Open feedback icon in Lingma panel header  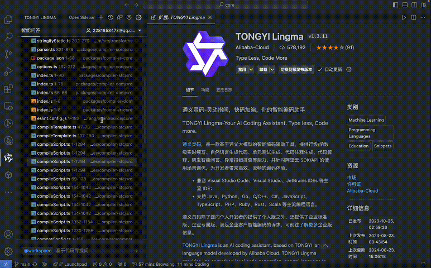tap(119, 17)
